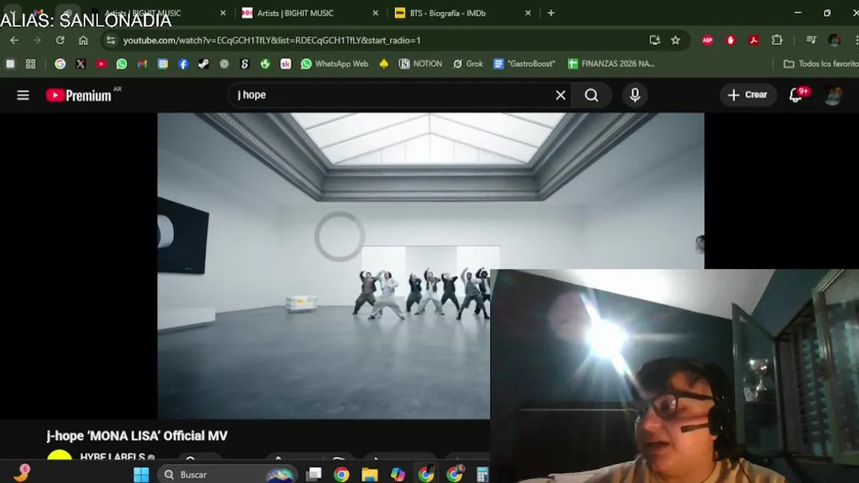The image size is (859, 483).
Task: Close the second BIGHIT MUSIC tab
Action: click(375, 13)
